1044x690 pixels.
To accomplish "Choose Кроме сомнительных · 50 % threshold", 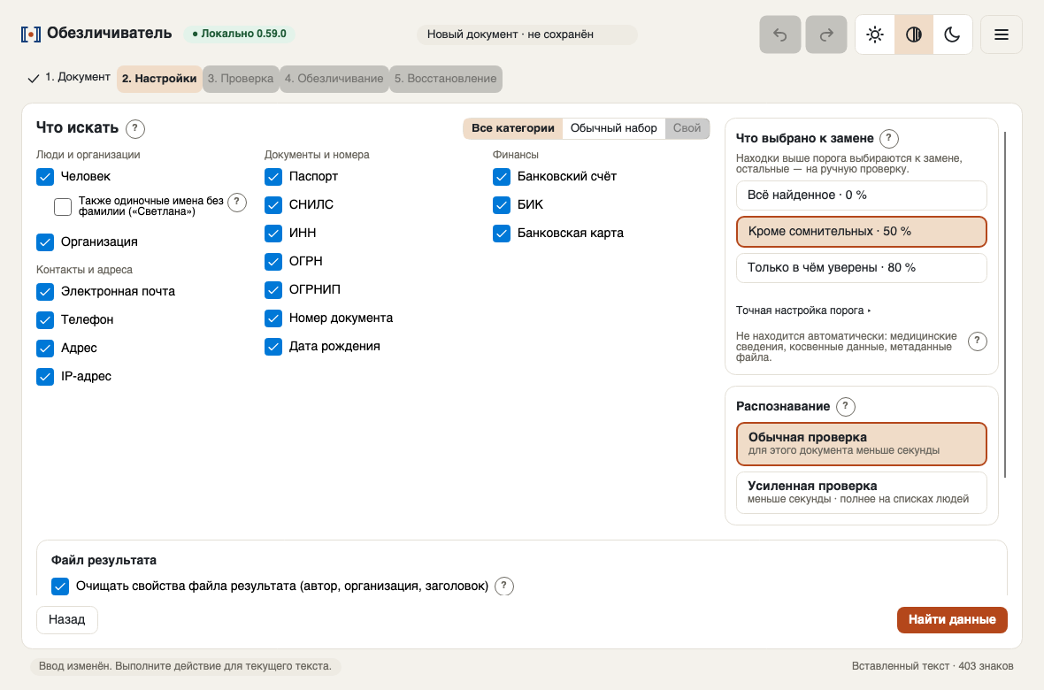I will click(861, 232).
